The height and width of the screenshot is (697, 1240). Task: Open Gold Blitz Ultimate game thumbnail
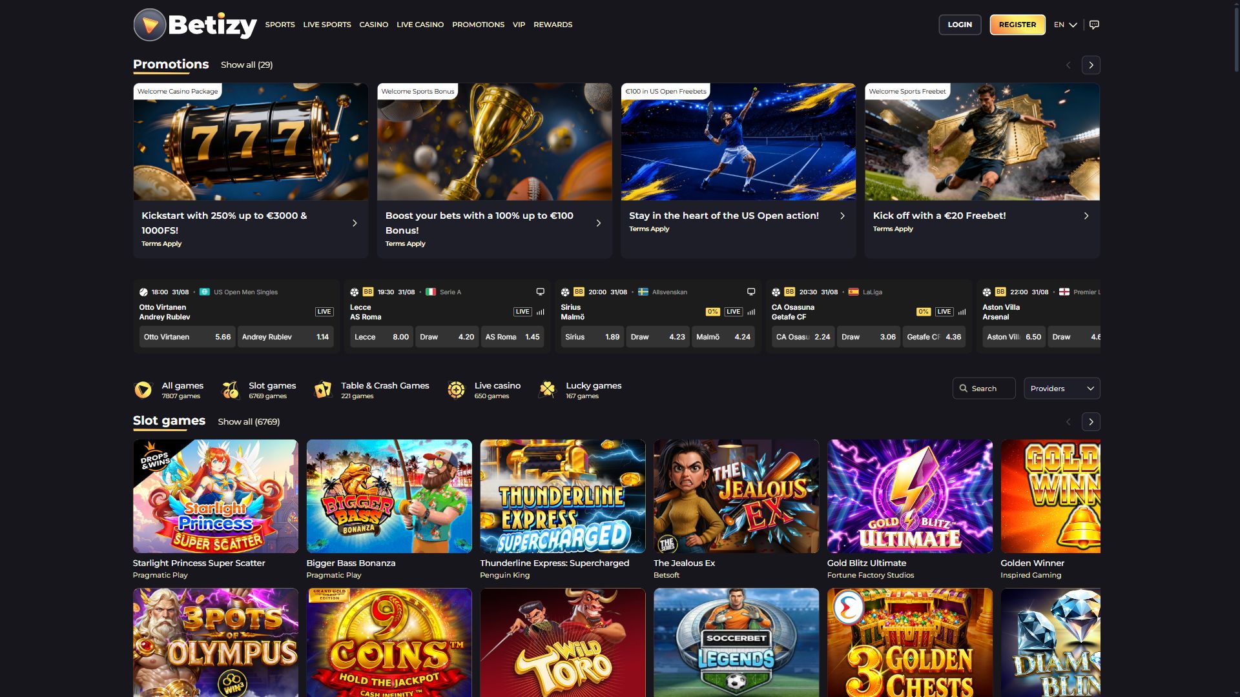click(x=910, y=496)
